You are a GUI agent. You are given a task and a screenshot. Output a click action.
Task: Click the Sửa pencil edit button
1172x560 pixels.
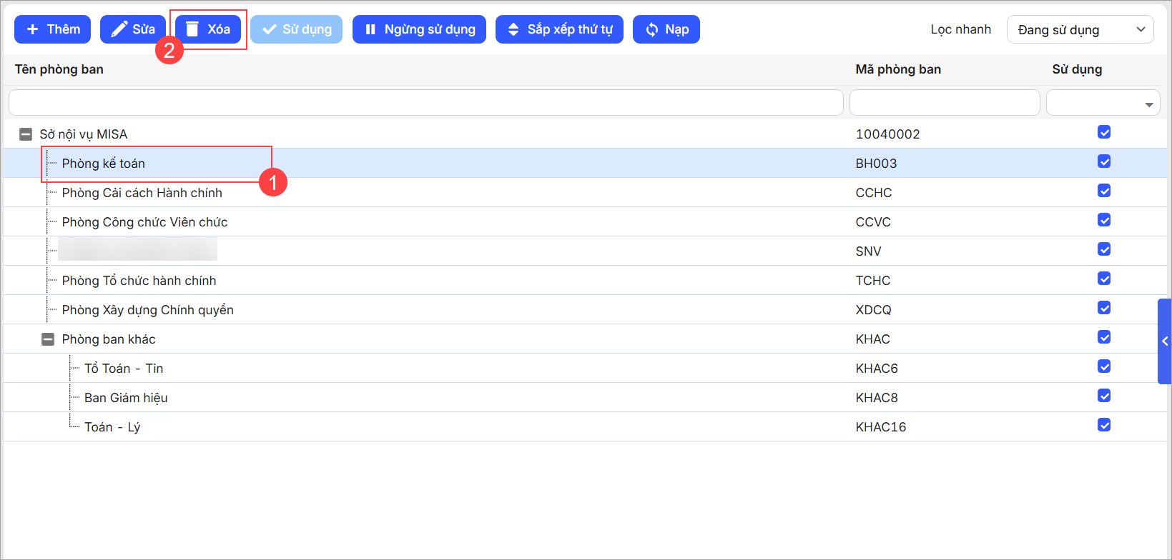(133, 29)
